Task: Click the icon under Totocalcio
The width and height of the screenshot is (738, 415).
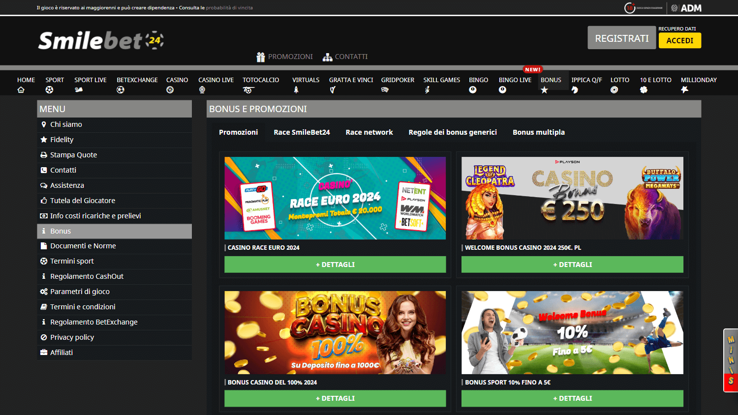Action: click(x=248, y=90)
